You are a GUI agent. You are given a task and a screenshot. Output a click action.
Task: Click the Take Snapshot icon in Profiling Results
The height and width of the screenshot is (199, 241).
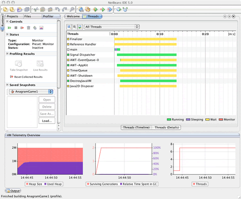pyautogui.click(x=18, y=64)
